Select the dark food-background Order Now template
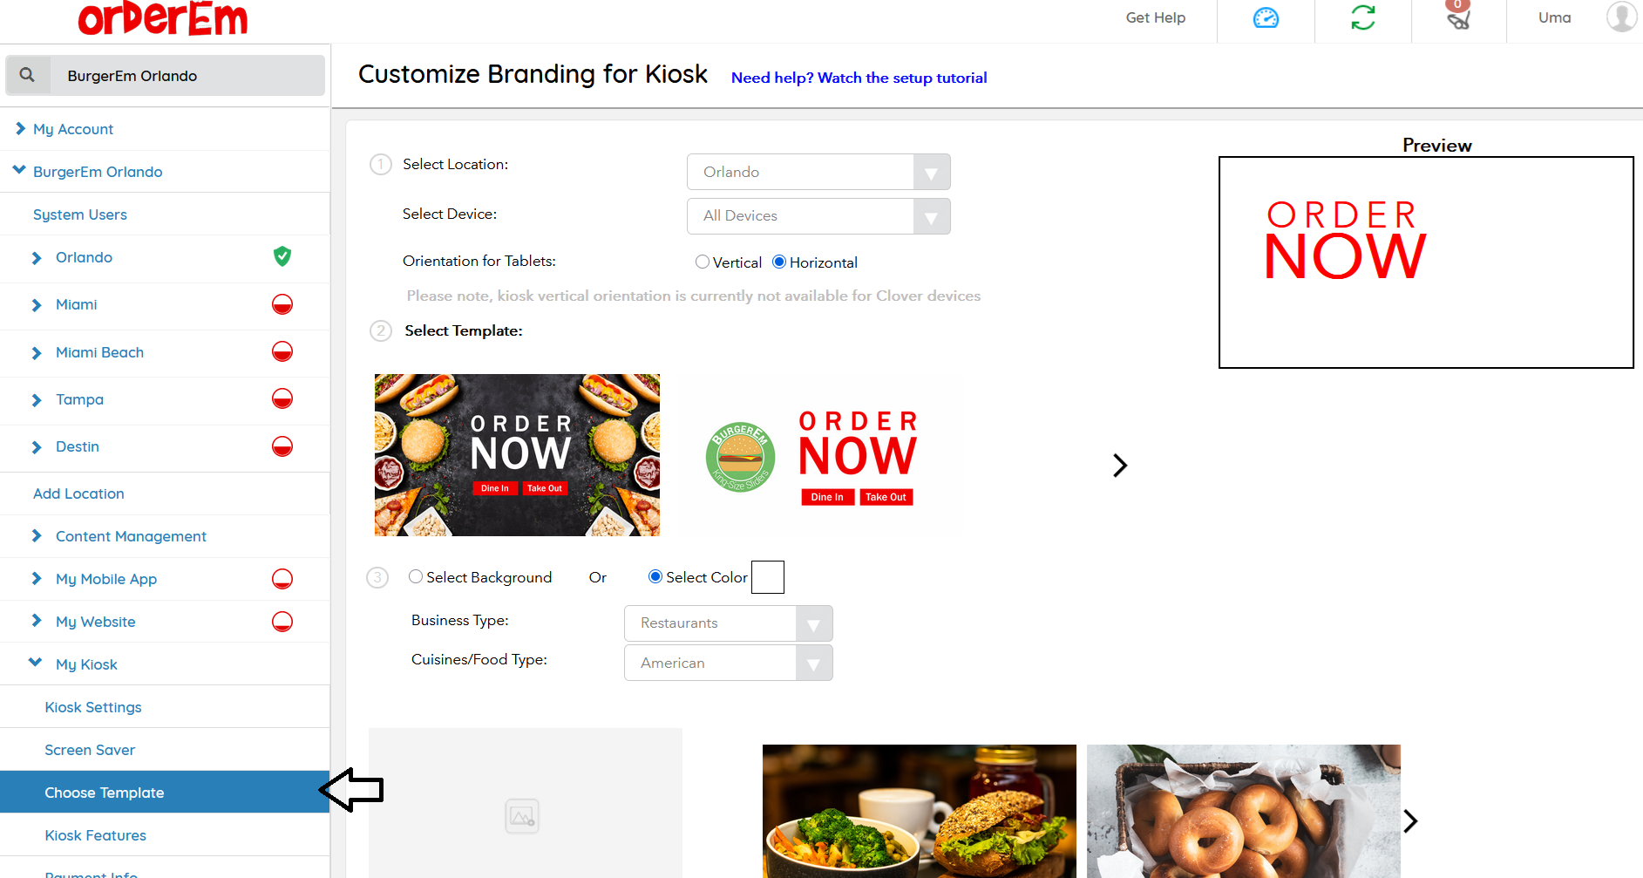This screenshot has height=878, width=1643. pyautogui.click(x=517, y=455)
